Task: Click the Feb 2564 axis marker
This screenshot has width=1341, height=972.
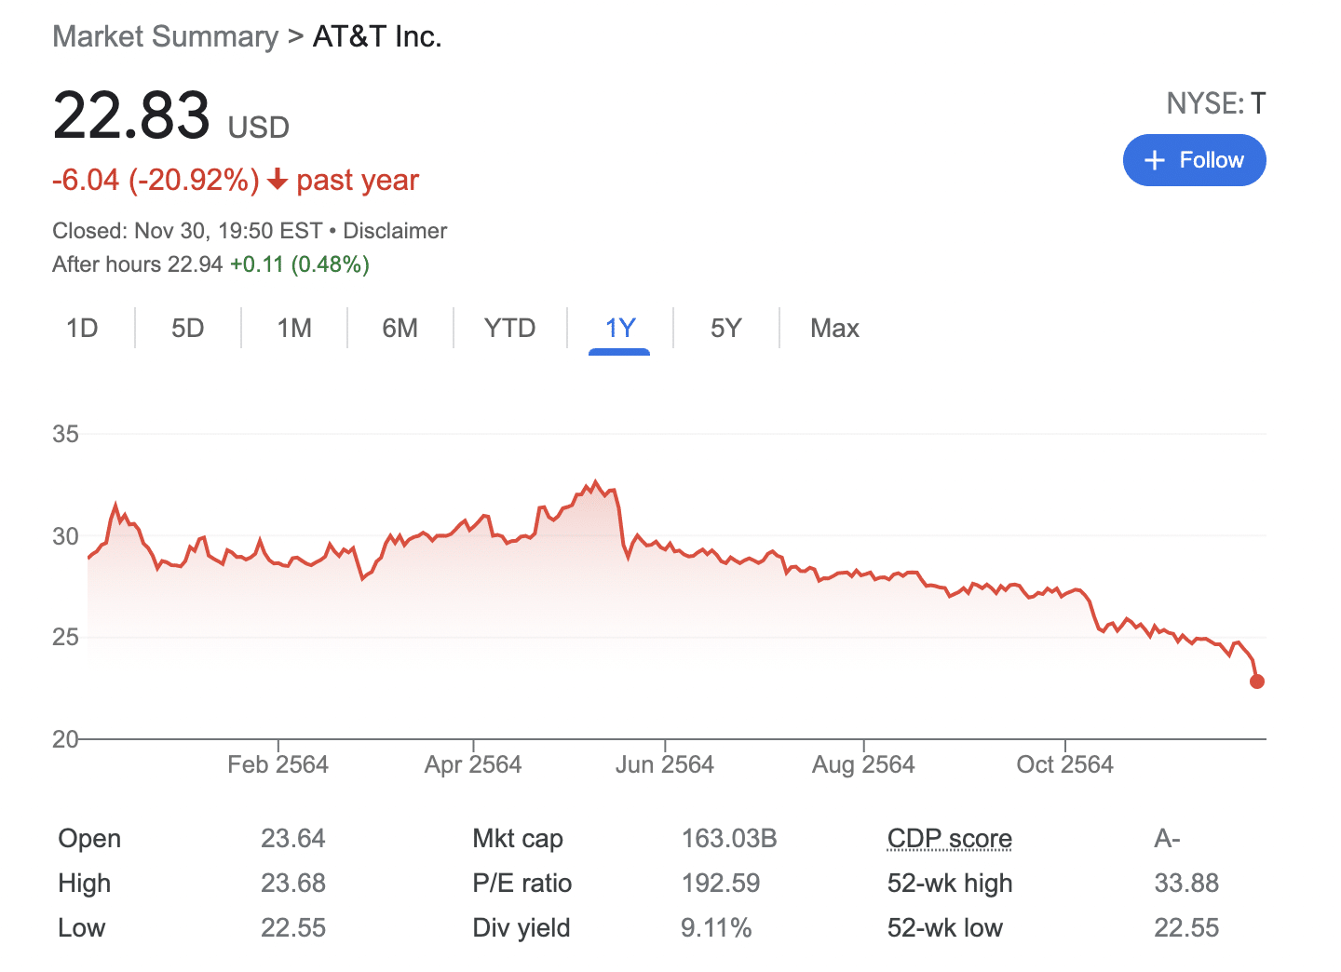Action: pyautogui.click(x=278, y=764)
